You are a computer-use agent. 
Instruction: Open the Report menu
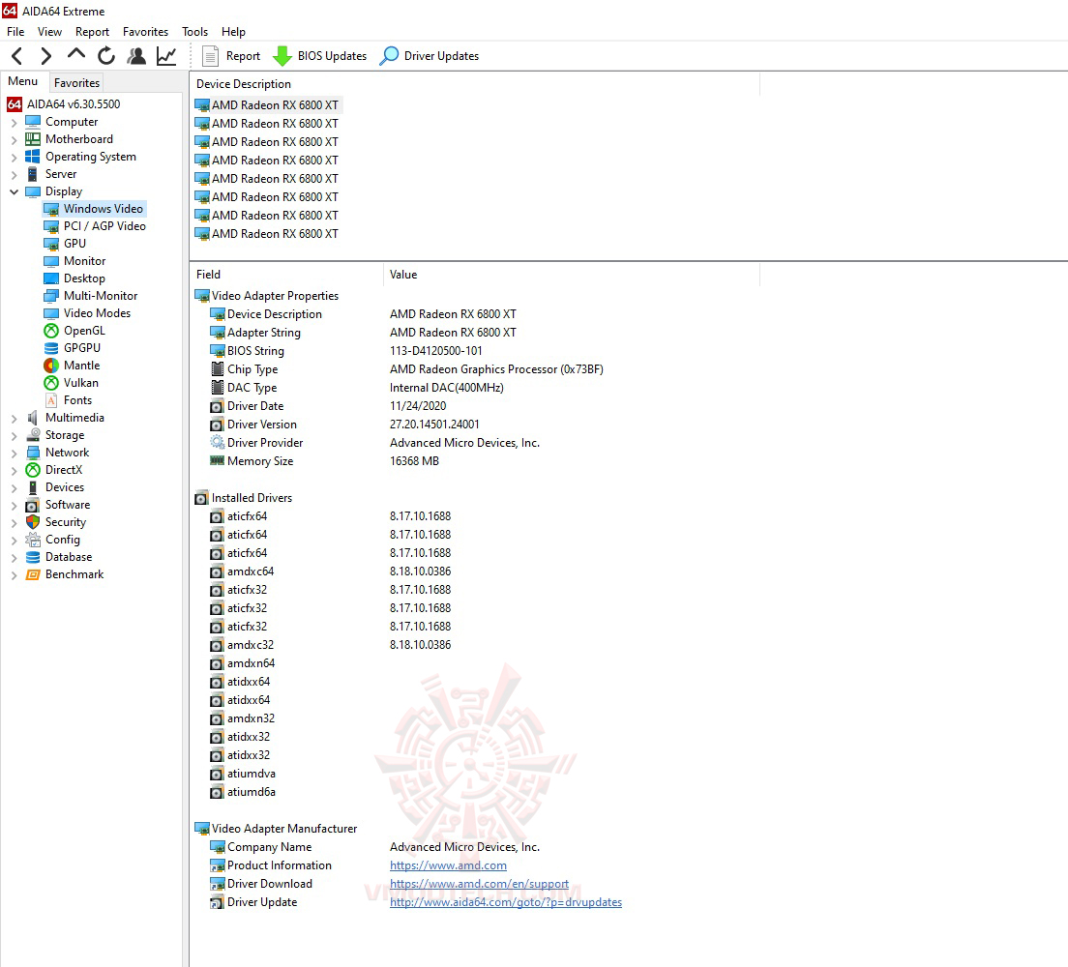coord(92,32)
